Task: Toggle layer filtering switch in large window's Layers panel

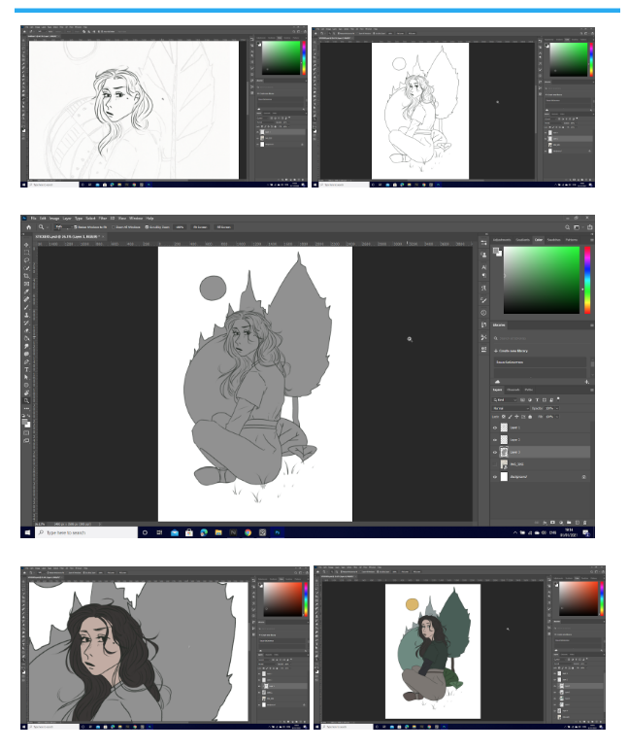Action: (x=558, y=399)
